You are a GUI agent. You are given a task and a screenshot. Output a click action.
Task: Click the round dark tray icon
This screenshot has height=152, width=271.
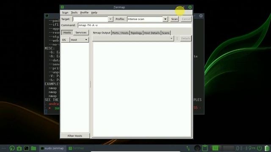(197, 148)
